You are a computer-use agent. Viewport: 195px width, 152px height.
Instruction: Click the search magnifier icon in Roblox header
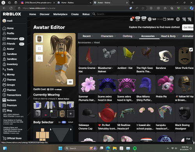coord(94,14)
